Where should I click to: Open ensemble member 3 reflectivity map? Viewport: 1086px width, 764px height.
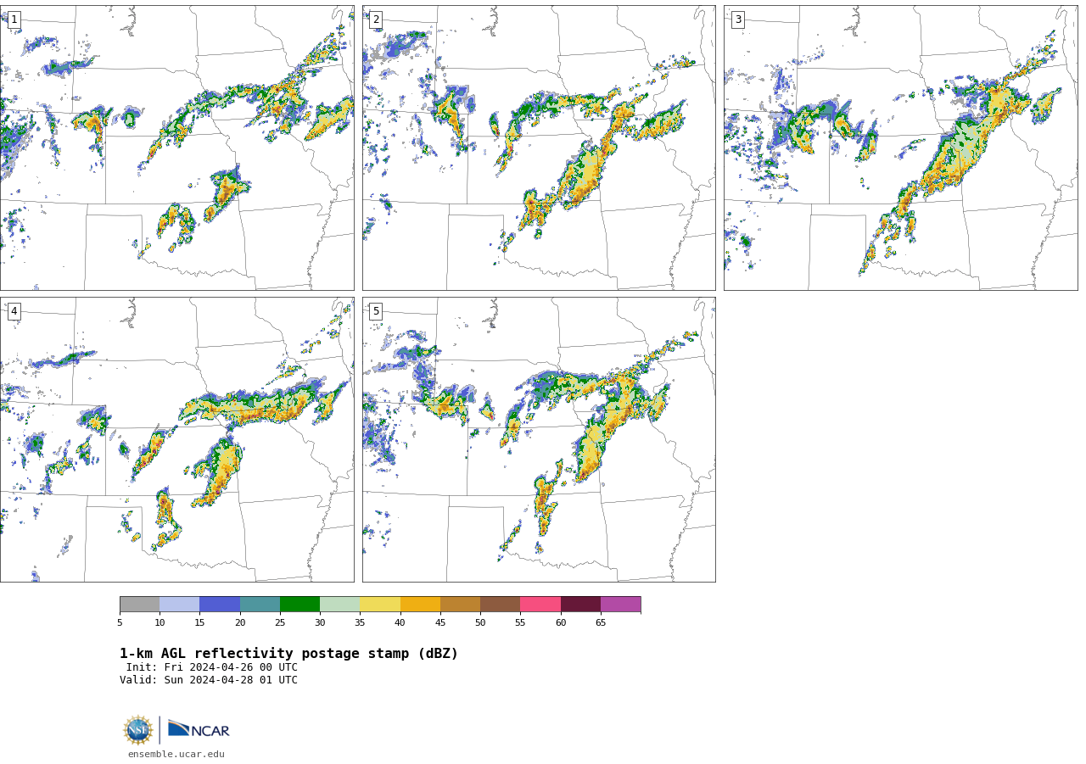click(x=900, y=148)
